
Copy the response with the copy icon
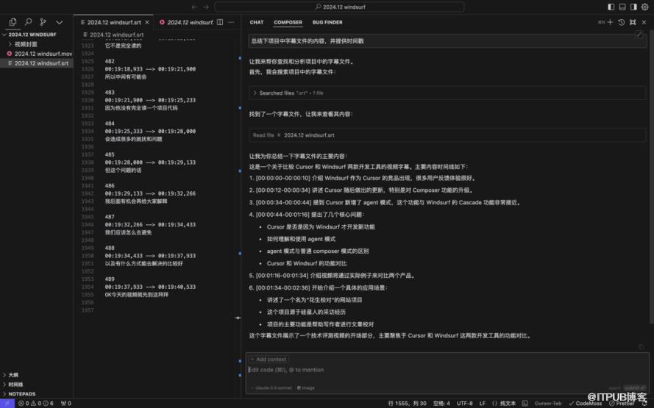coord(641,347)
